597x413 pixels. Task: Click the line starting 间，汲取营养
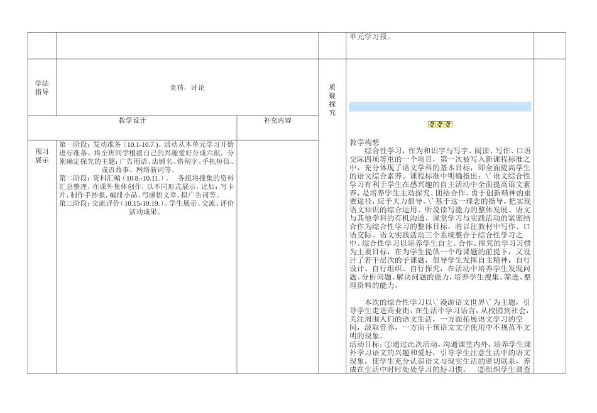click(440, 327)
